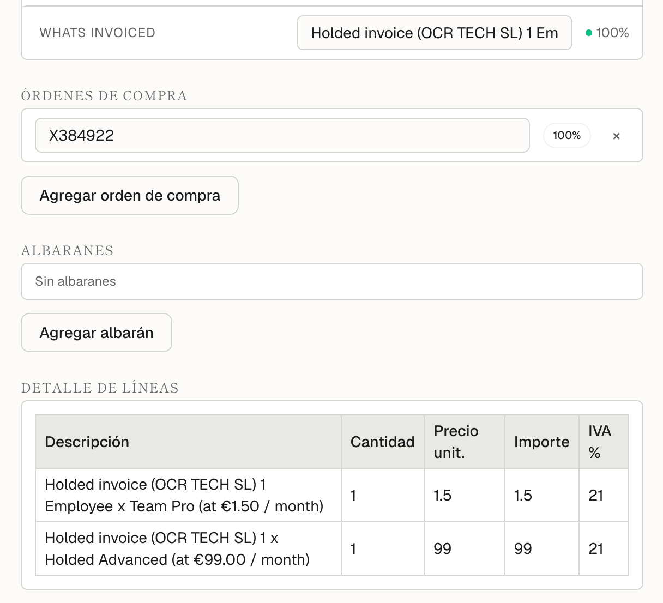Edit the purchase order number field X384922

(282, 135)
